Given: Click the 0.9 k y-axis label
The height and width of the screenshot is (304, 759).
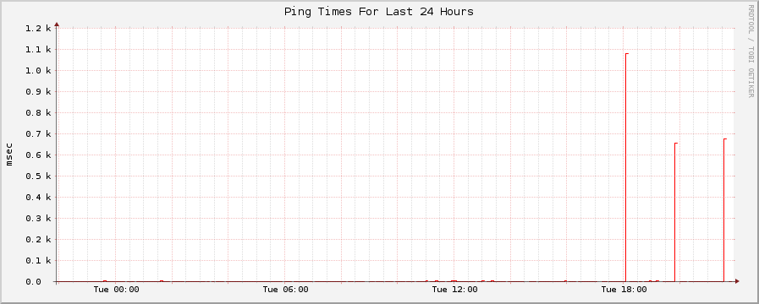Looking at the screenshot, I should point(38,92).
